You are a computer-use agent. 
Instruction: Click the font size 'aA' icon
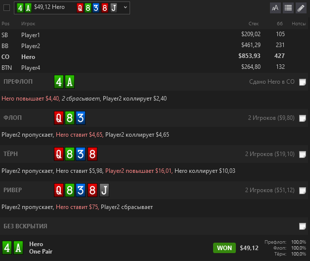pos(275,8)
